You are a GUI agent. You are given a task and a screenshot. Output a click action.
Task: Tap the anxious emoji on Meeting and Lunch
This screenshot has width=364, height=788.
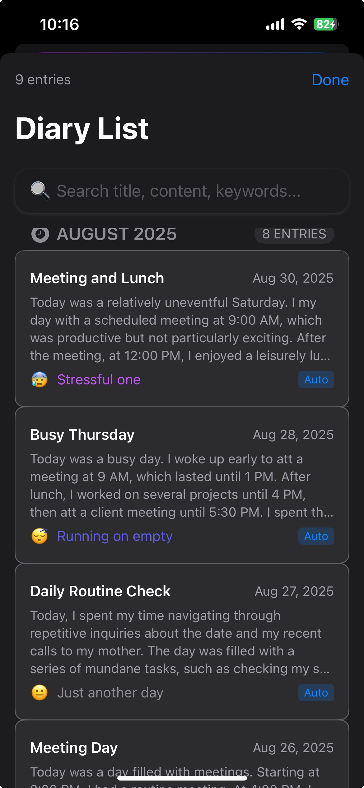pyautogui.click(x=40, y=380)
